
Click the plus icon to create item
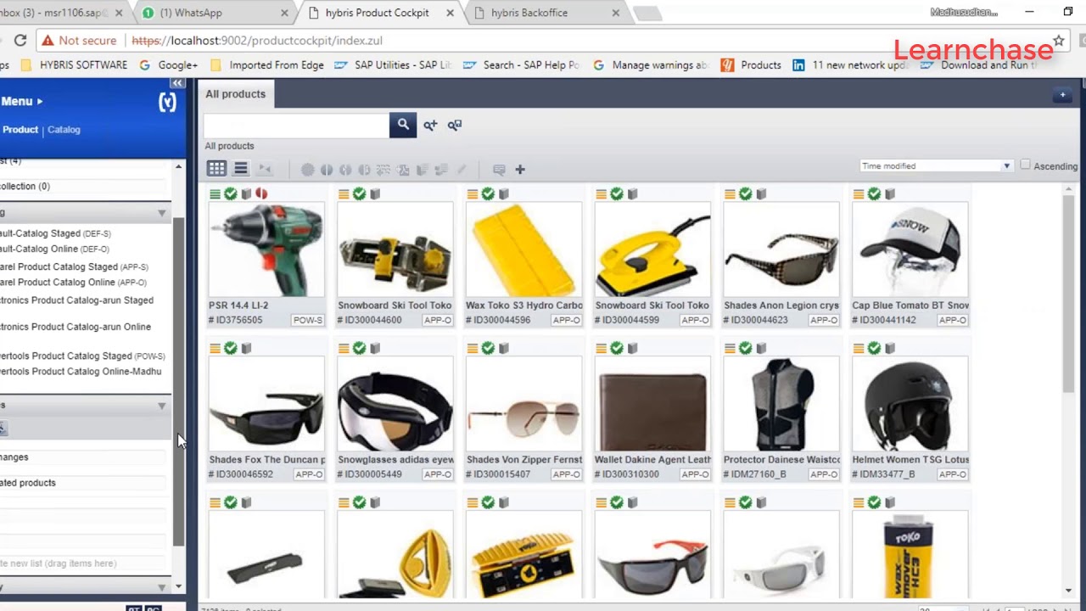tap(520, 170)
